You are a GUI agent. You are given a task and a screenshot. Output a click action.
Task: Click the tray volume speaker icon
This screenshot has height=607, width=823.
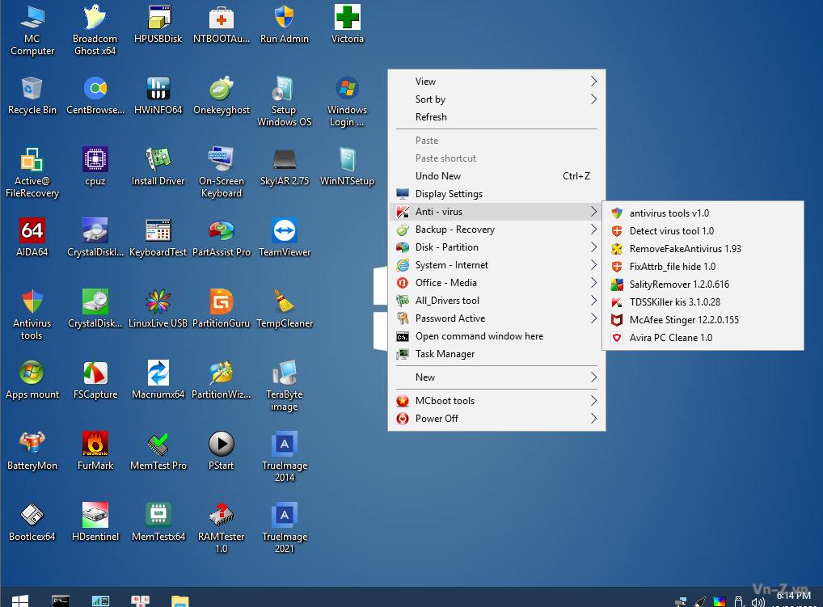coord(758,602)
